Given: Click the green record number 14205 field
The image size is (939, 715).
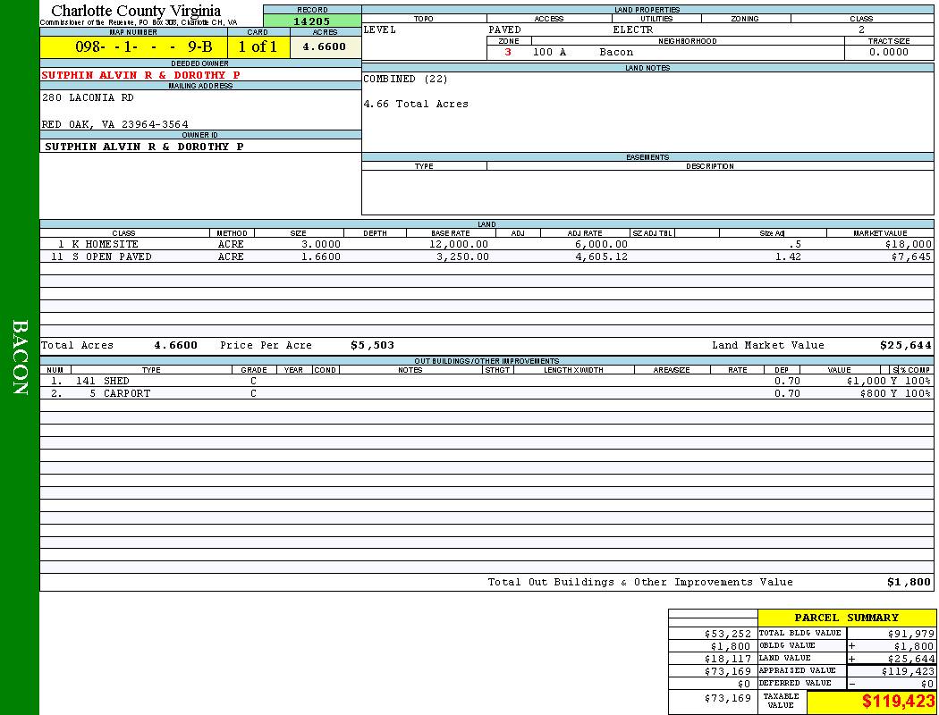Looking at the screenshot, I should [x=312, y=22].
